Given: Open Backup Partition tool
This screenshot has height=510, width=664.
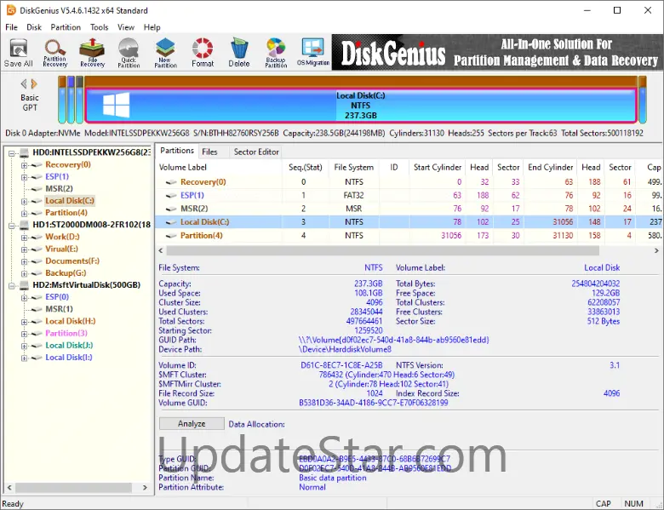Looking at the screenshot, I should [x=276, y=53].
